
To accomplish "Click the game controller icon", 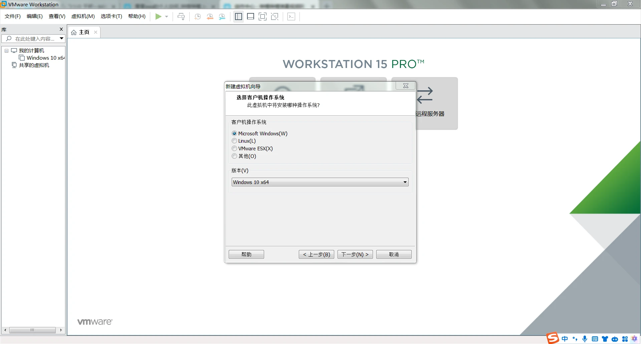I will click(x=615, y=339).
